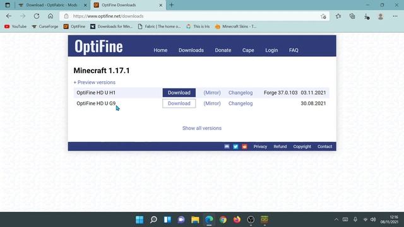Launch Firefox from taskbar
This screenshot has width=404, height=227.
coord(237,219)
